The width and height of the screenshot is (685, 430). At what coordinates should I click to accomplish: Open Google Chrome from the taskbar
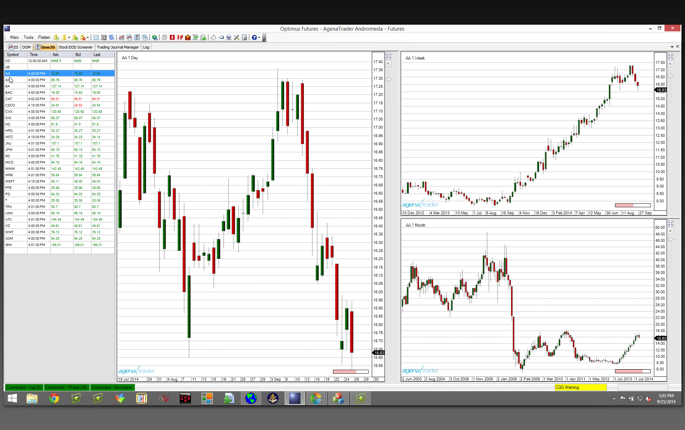[x=54, y=398]
